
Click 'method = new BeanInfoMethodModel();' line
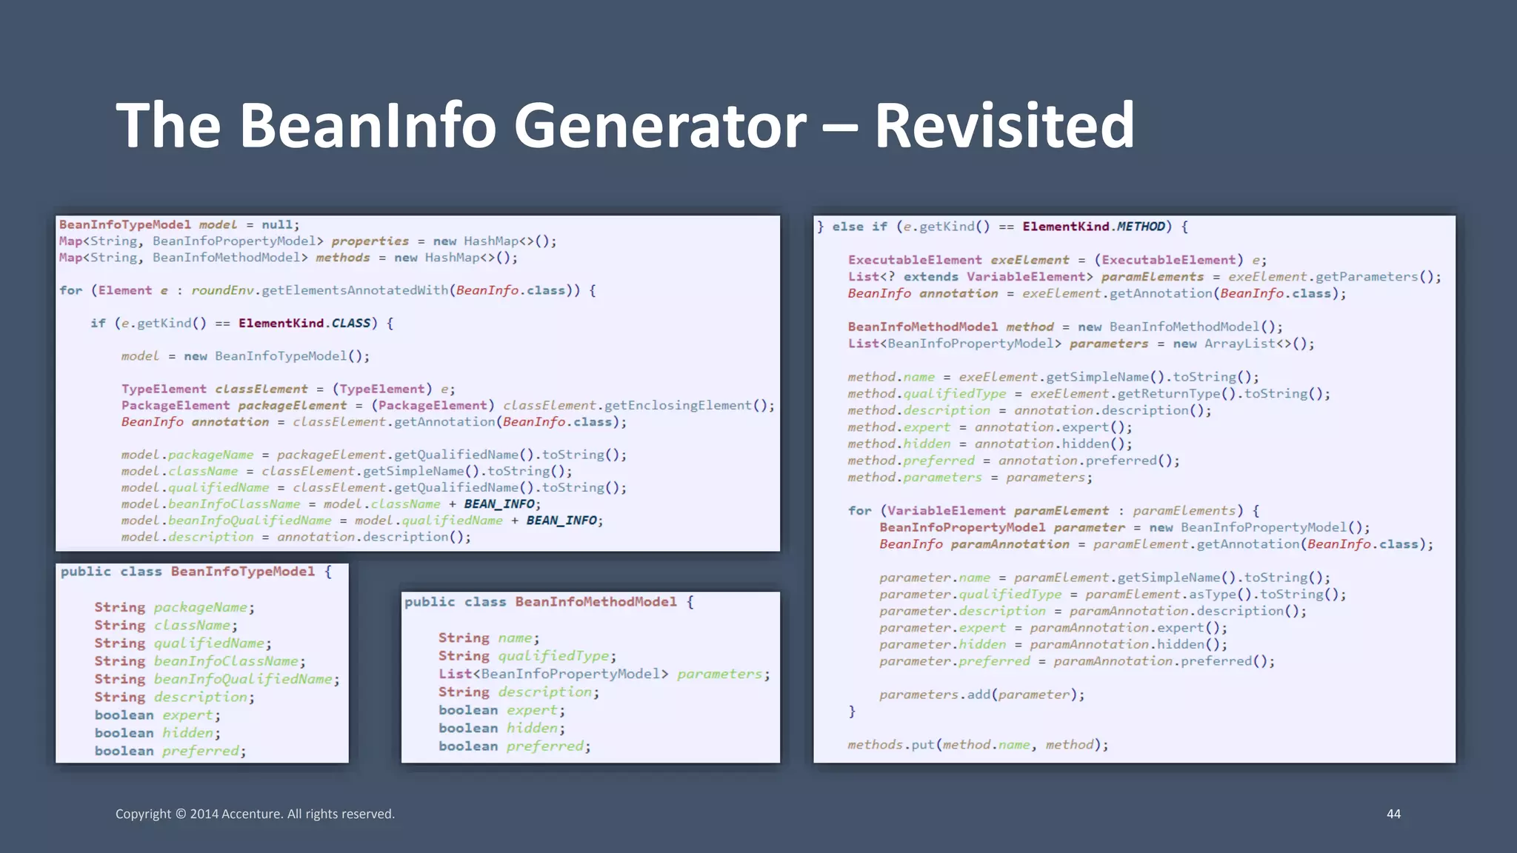[1065, 327]
